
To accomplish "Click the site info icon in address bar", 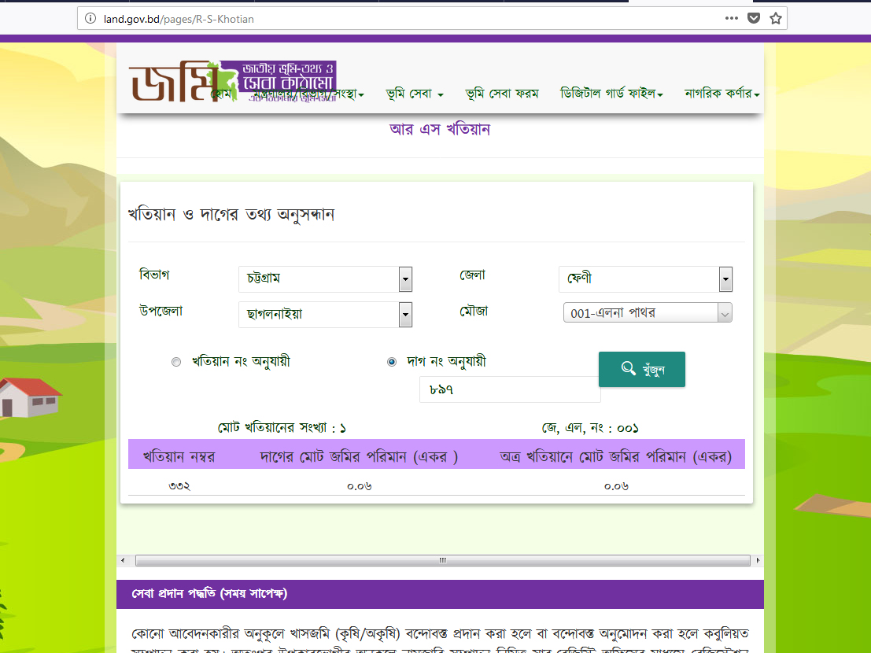I will [x=90, y=18].
